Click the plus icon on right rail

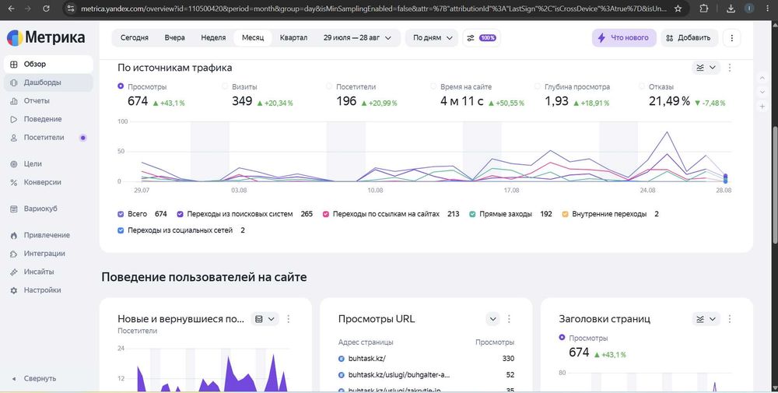(x=762, y=106)
